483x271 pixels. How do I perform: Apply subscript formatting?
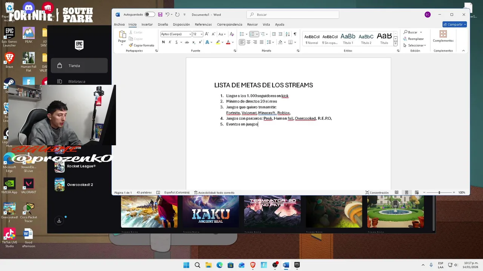193,42
